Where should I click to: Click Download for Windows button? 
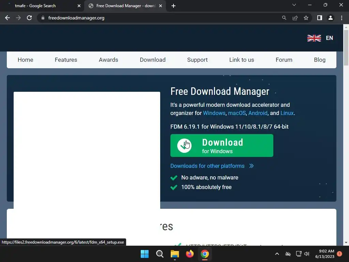[222, 145]
